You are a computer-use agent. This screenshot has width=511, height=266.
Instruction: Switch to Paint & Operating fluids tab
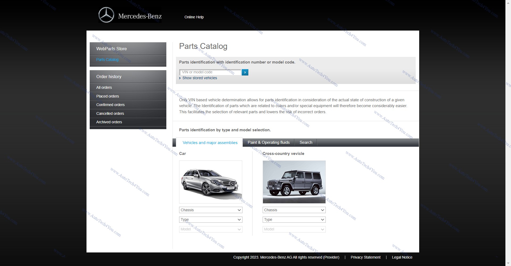(x=268, y=142)
